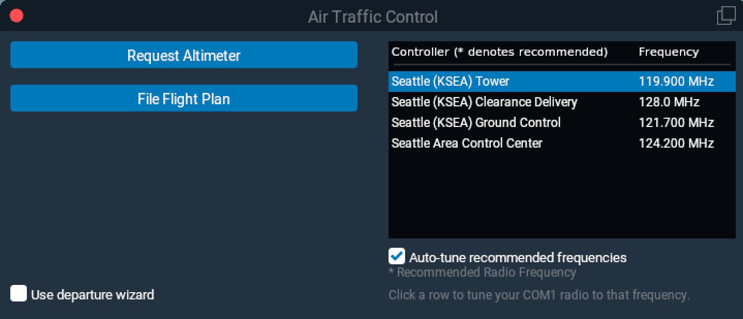The image size is (743, 319).
Task: Click the Frequency column header
Action: (x=668, y=52)
